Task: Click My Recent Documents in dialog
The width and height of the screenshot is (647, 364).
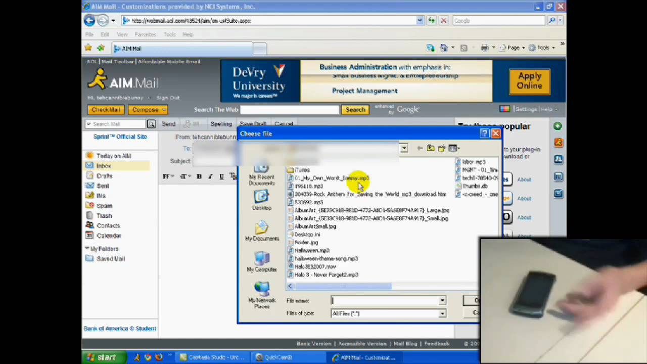Action: click(x=261, y=175)
